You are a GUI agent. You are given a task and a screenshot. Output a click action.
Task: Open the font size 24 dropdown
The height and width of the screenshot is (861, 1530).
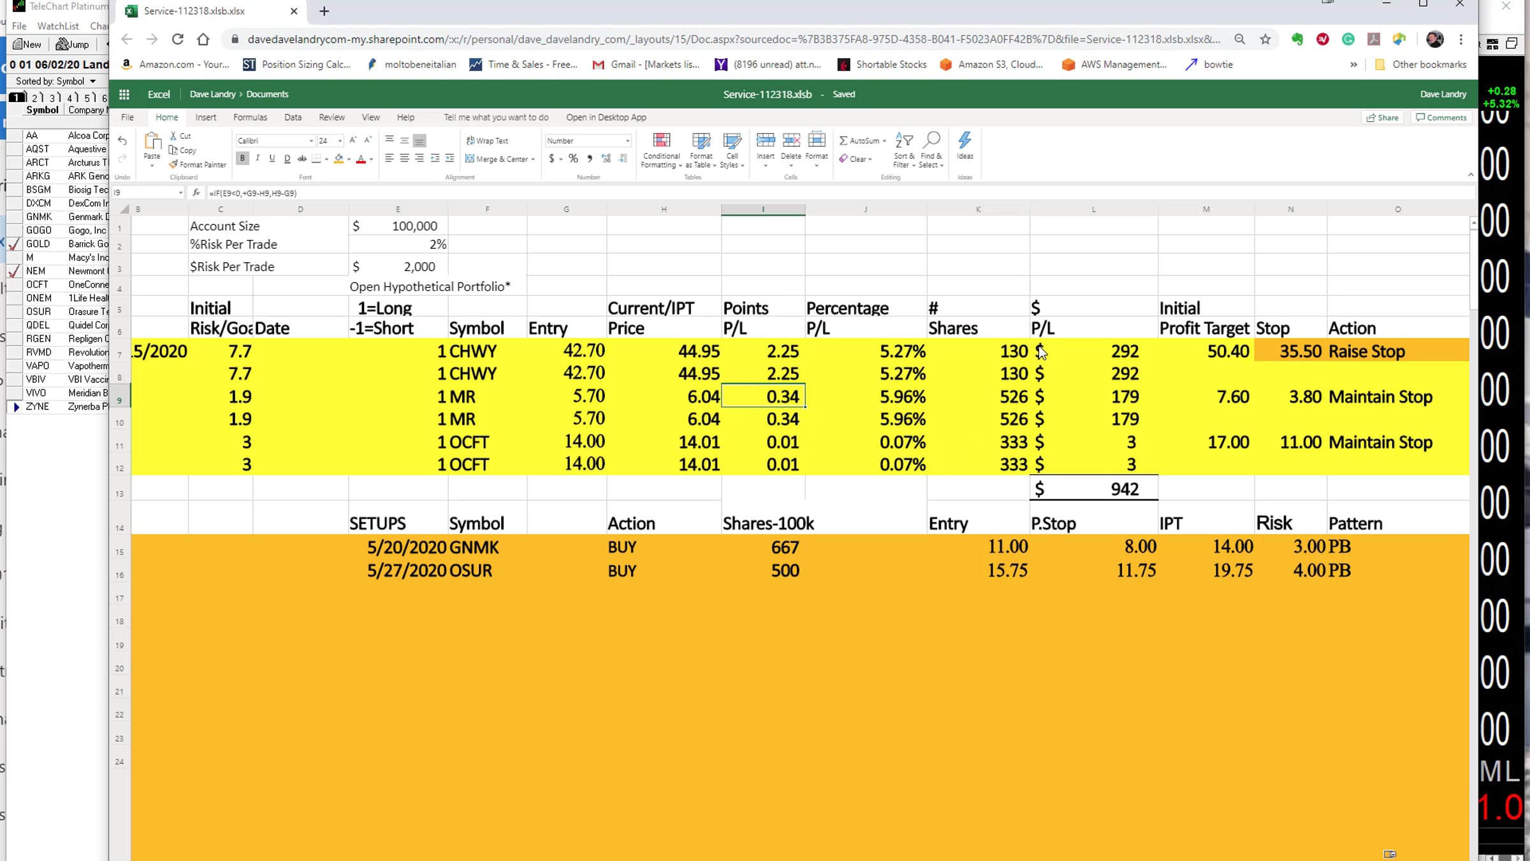click(x=340, y=141)
